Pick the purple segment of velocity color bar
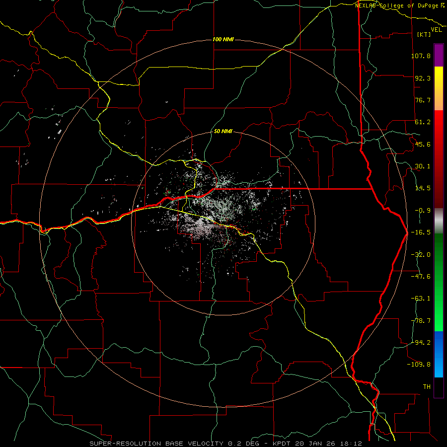 [x=439, y=55]
